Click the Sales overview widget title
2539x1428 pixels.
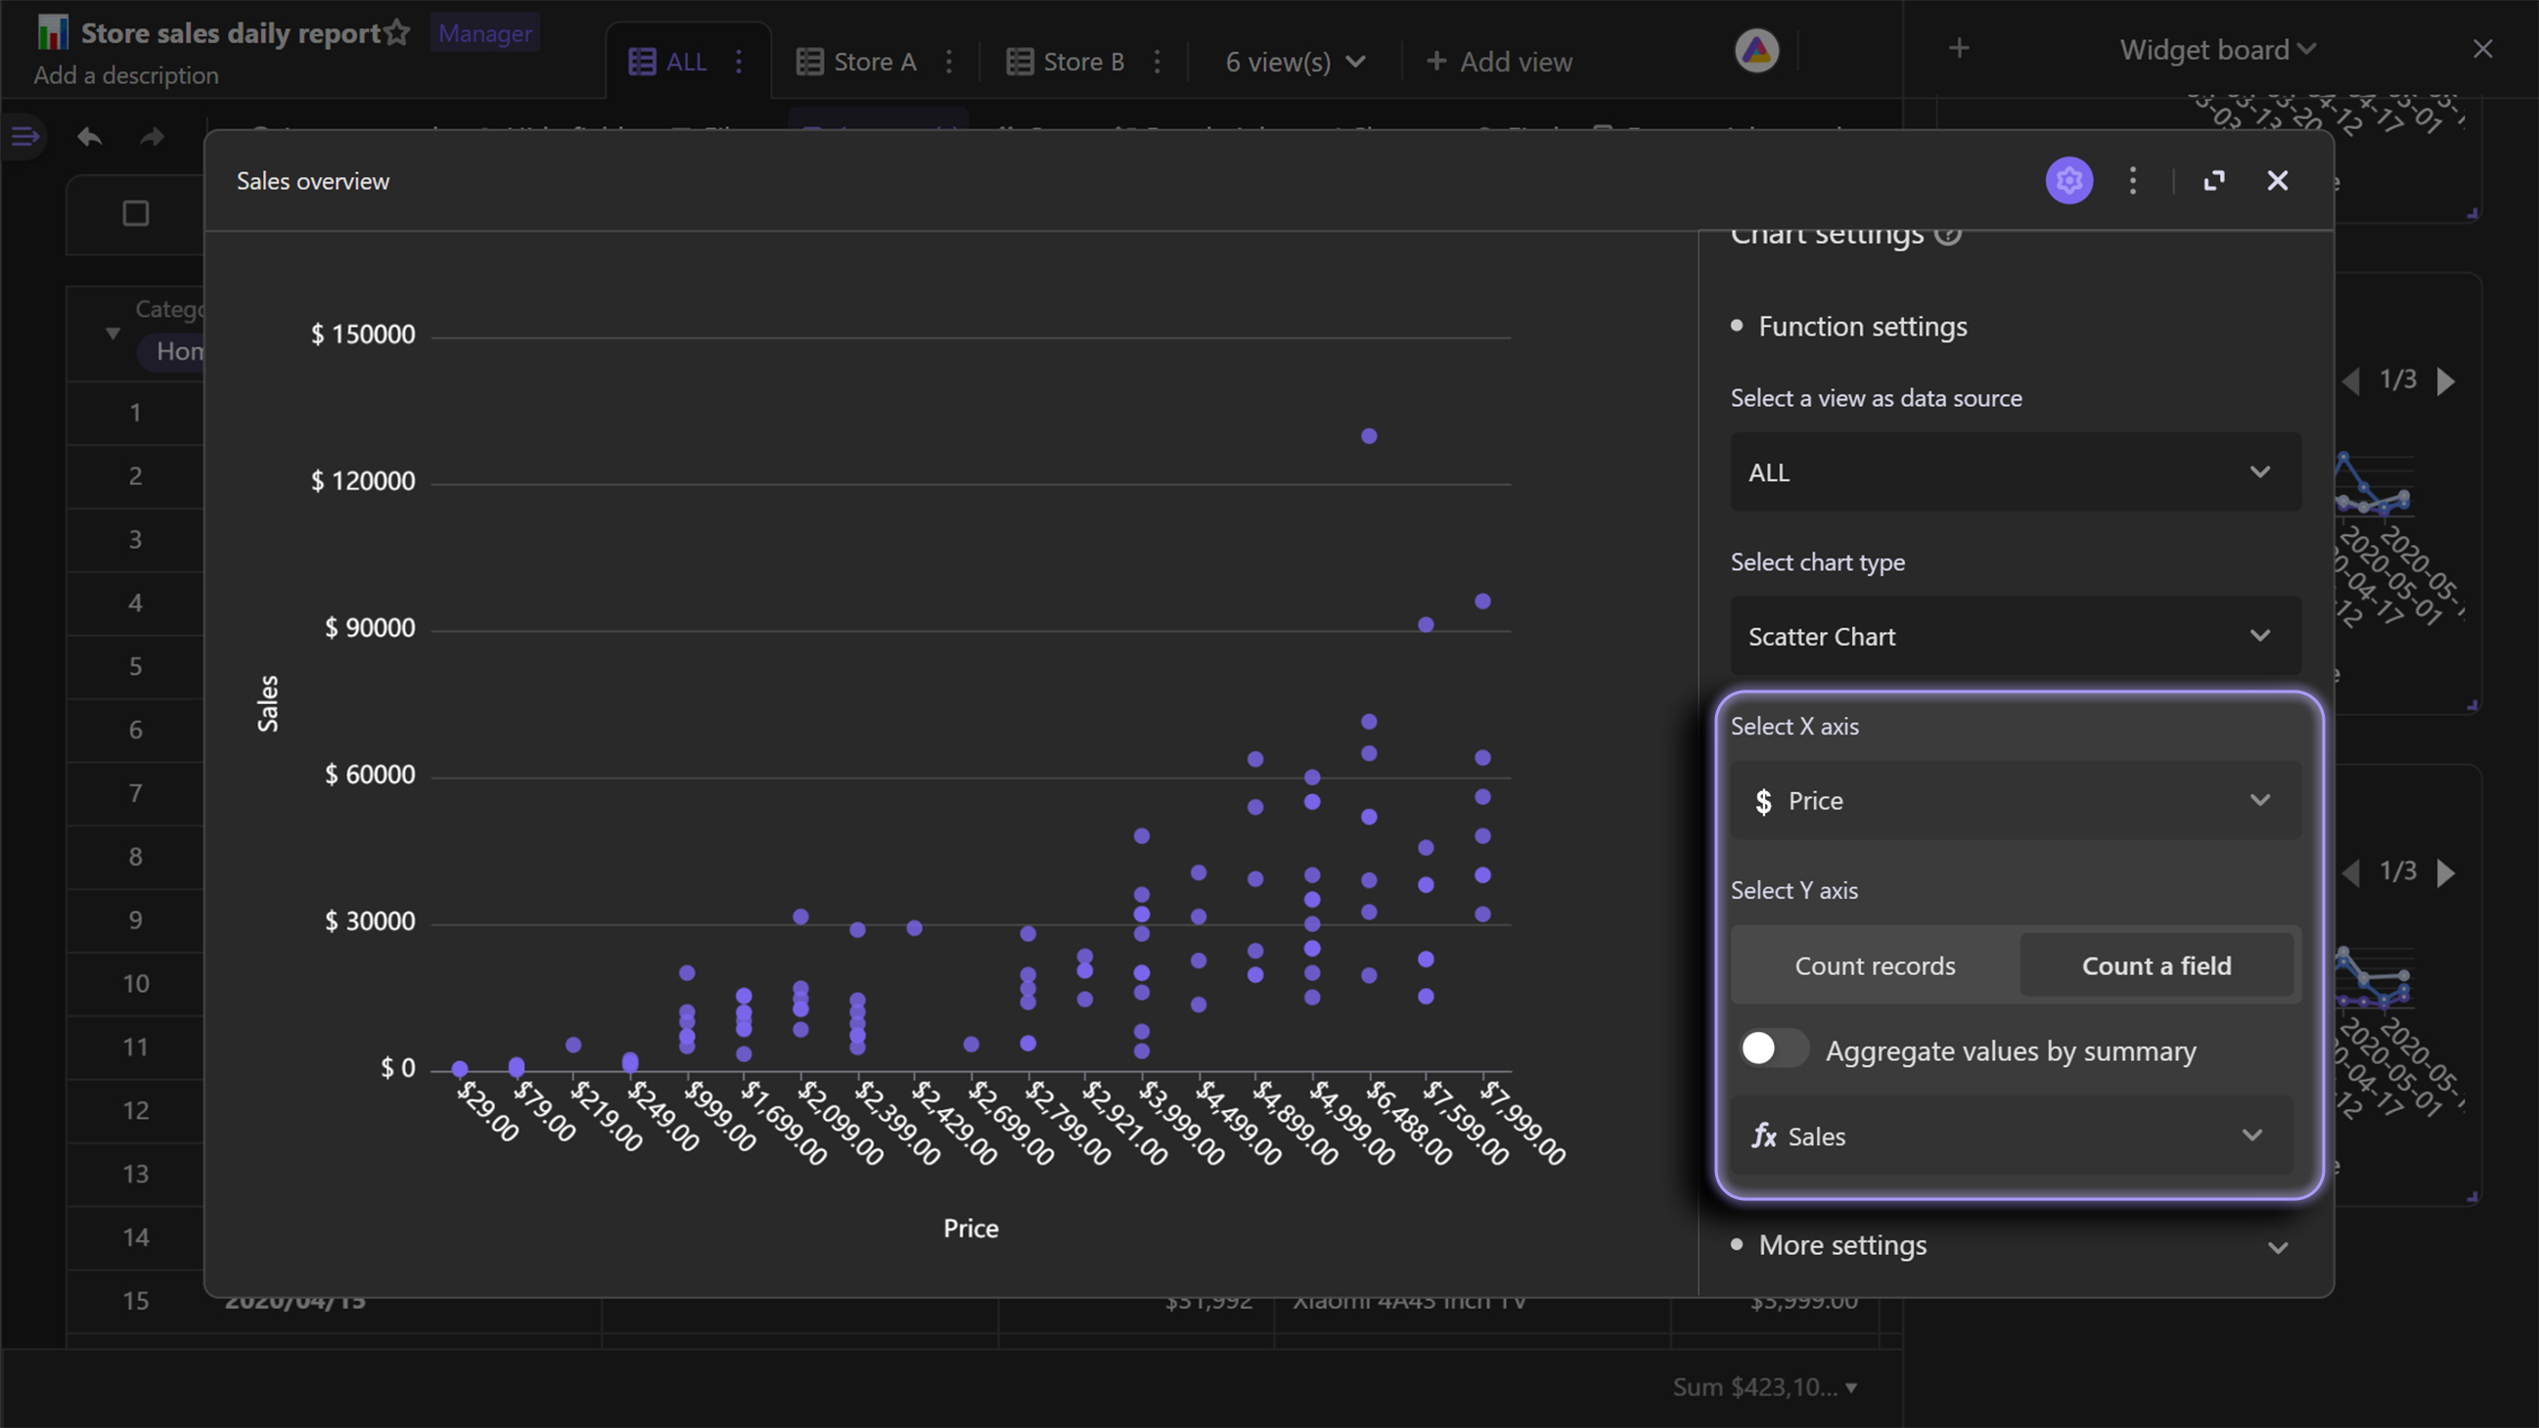coord(312,181)
